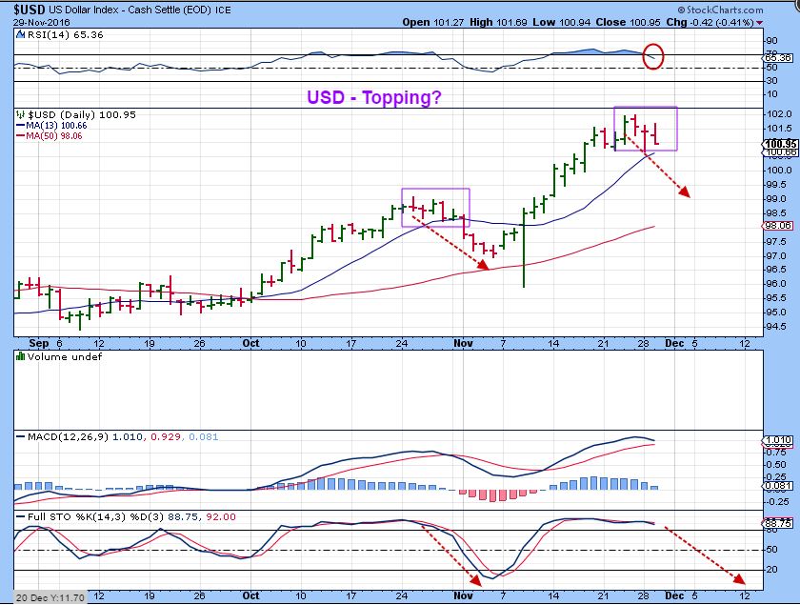Click the 100.95 price tag on right axis
The height and width of the screenshot is (605, 800).
coord(781,144)
